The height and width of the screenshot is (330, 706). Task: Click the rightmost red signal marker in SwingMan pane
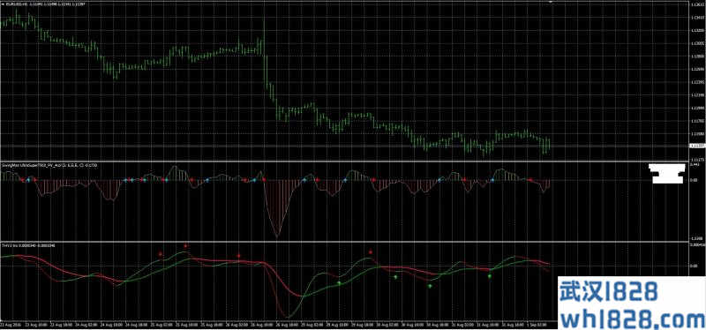(x=530, y=180)
